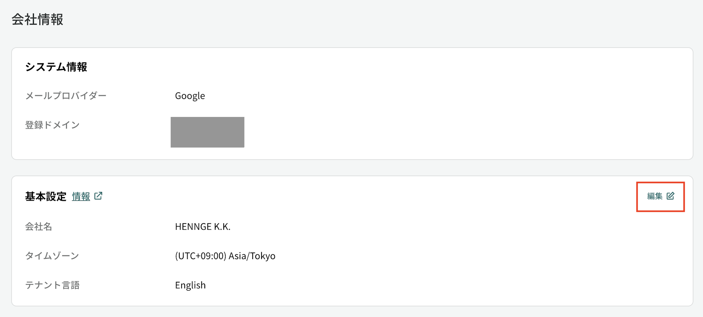Click the テナント言語 label
703x317 pixels.
click(52, 285)
